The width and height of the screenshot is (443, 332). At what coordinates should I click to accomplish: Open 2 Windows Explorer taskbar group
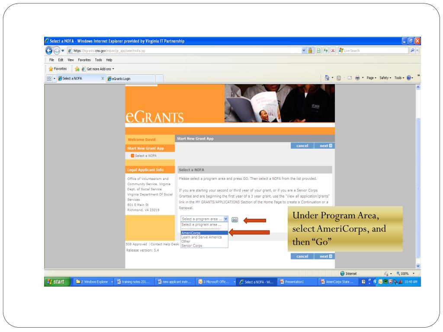[94, 282]
